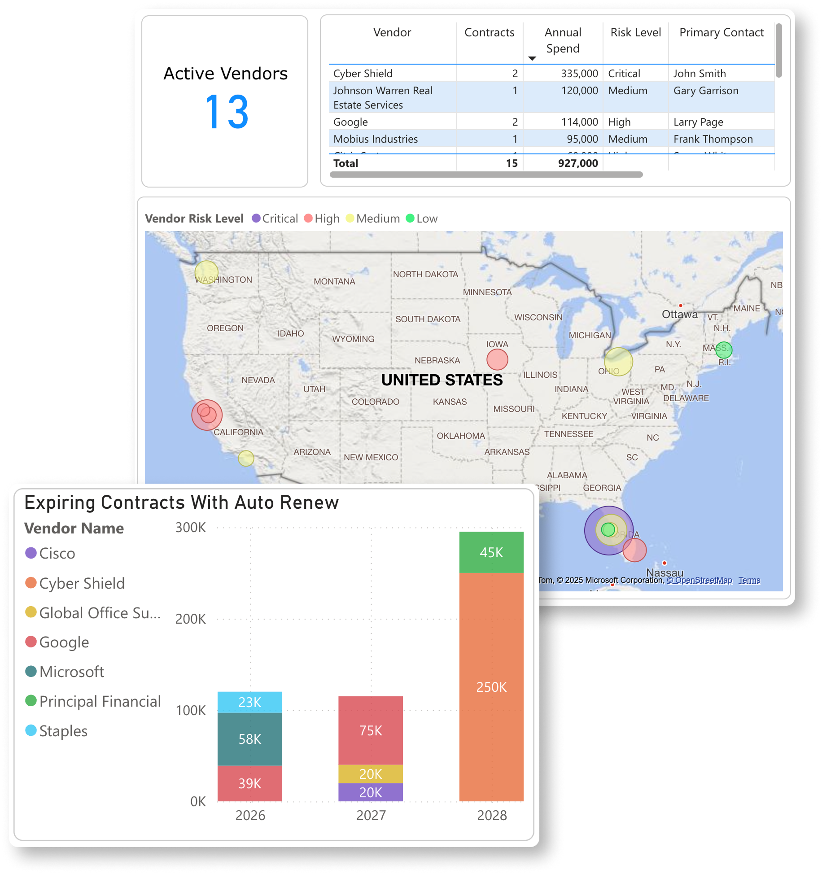Click the 335,000 annual spend value
This screenshot has width=822, height=874.
pos(579,73)
